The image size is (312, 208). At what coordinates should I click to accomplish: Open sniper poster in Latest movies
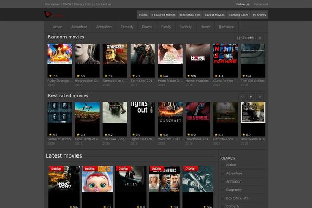pyautogui.click(x=198, y=187)
